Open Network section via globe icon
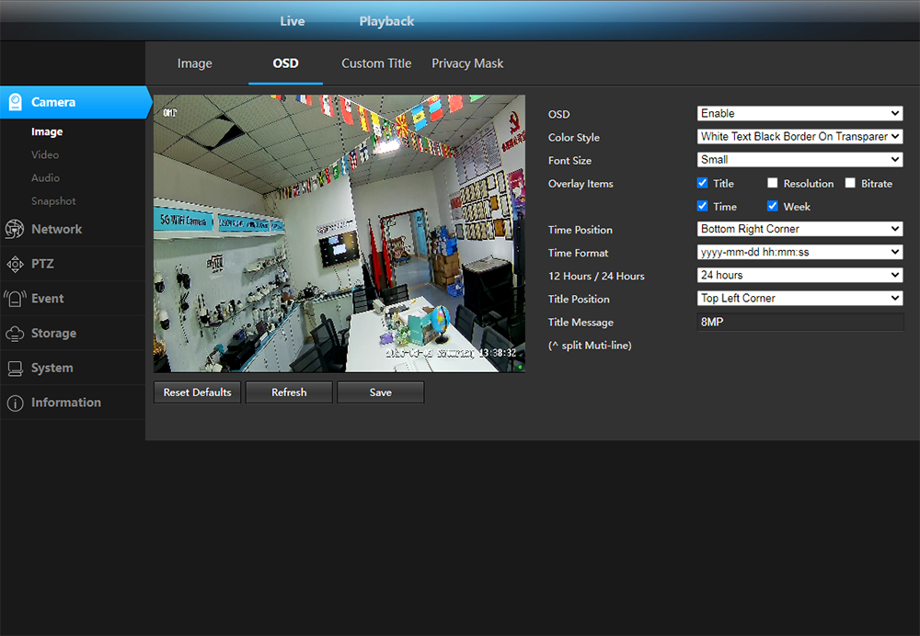 click(x=15, y=230)
